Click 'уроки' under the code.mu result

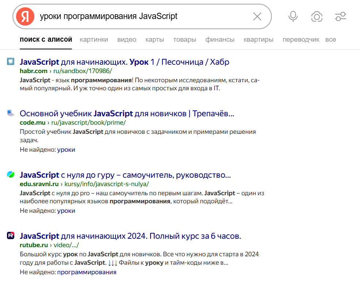[66, 150]
